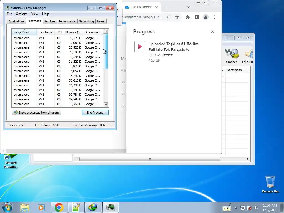Click Description column header in download manager
Screen dimensions: 284x213
point(238,70)
